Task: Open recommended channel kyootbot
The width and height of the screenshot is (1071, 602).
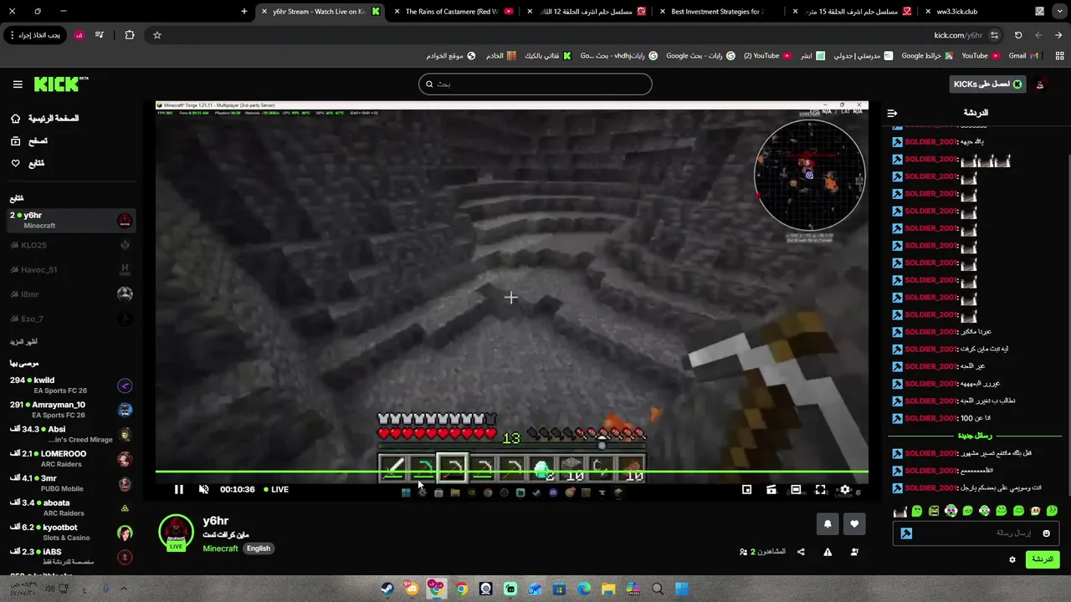Action: pos(71,533)
